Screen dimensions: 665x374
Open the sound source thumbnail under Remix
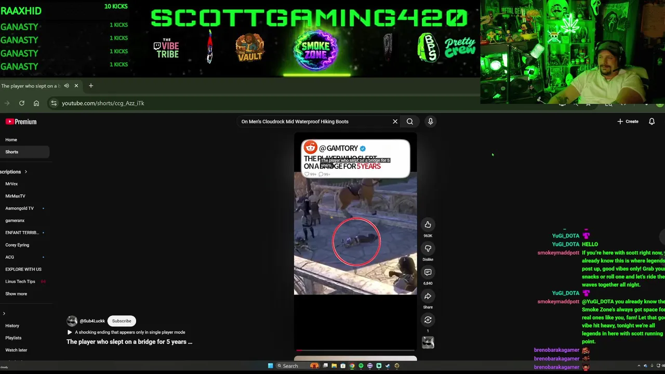(428, 342)
